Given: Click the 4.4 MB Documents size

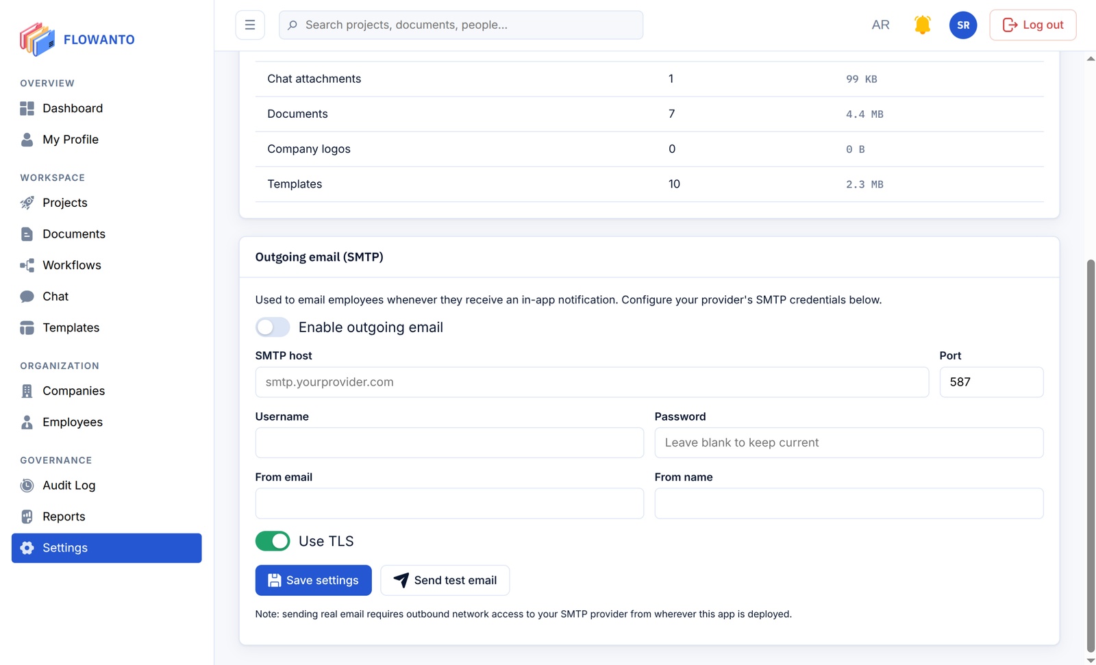Looking at the screenshot, I should (864, 114).
